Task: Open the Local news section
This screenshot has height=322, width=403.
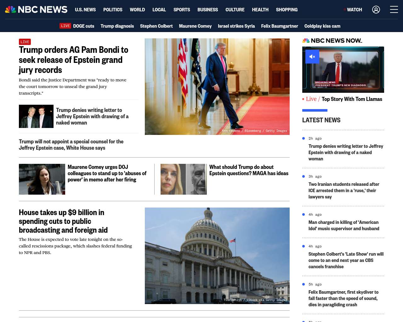Action: (159, 10)
